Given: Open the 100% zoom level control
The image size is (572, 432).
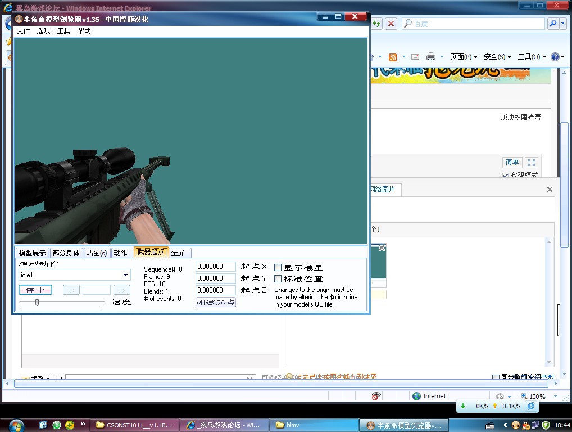Looking at the screenshot, I should (x=539, y=396).
